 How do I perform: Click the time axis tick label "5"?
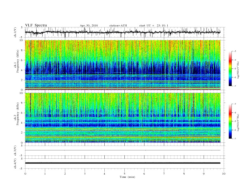click(x=124, y=174)
